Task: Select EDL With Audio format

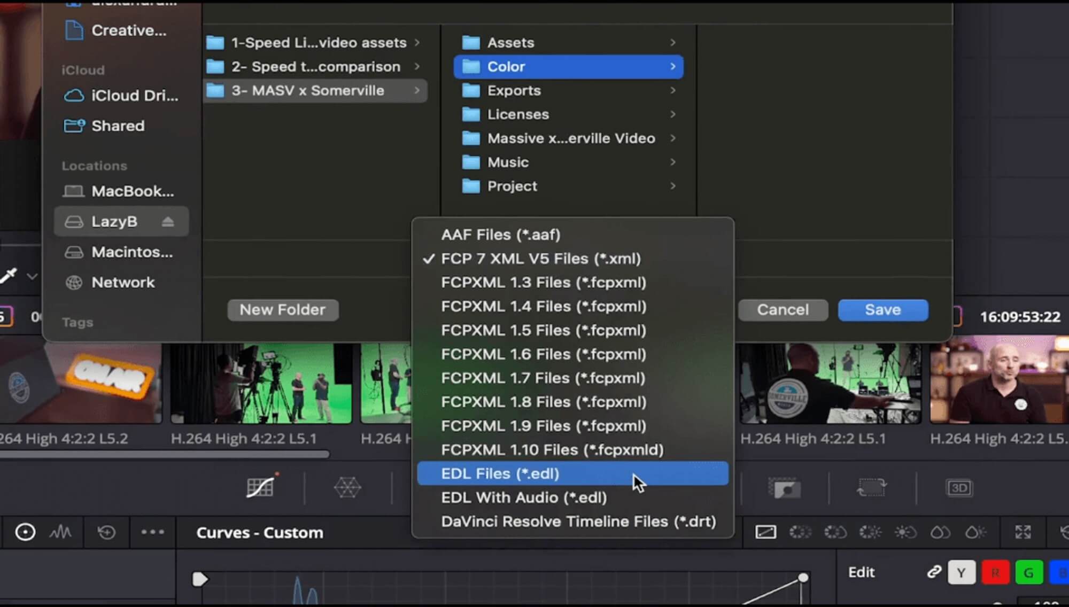Action: (523, 497)
